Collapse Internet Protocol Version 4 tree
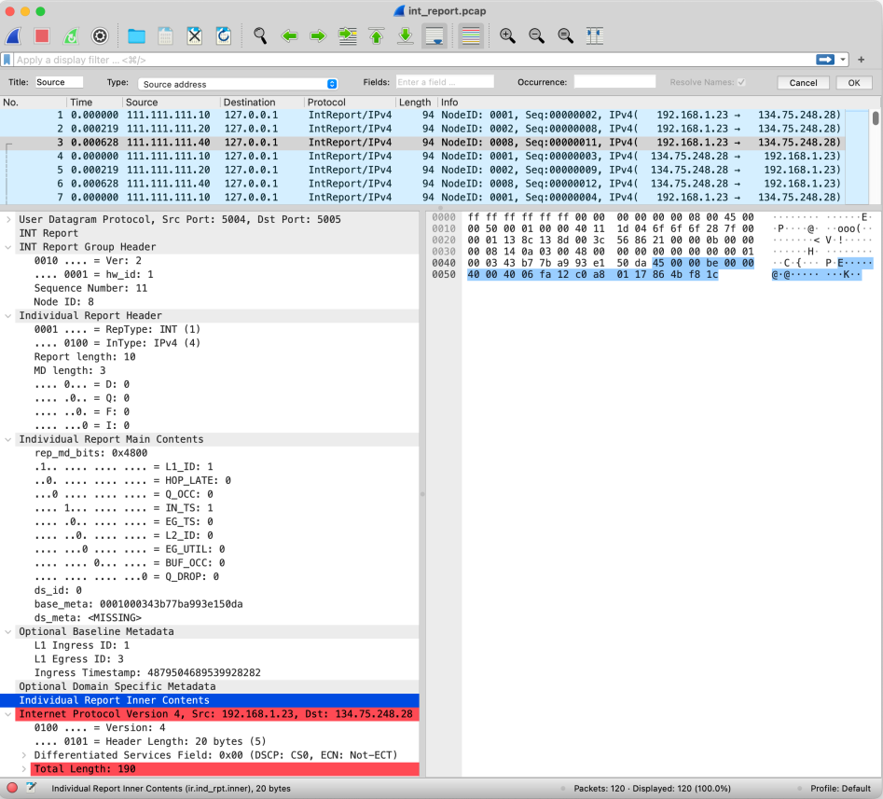The height and width of the screenshot is (799, 883). point(8,714)
